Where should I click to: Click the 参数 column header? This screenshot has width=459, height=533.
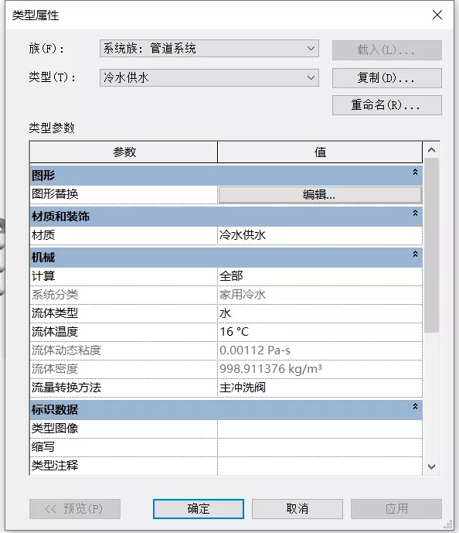click(x=124, y=152)
